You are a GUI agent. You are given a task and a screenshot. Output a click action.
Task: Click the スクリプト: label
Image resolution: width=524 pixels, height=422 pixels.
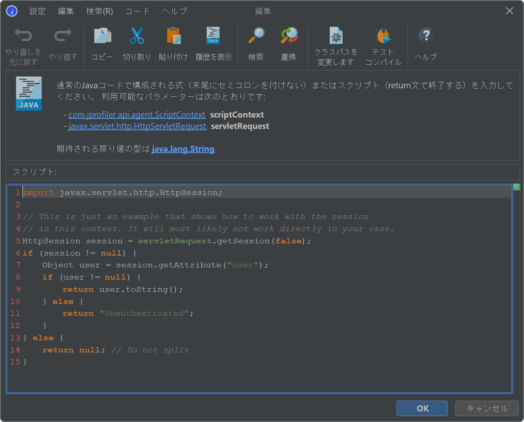[35, 172]
